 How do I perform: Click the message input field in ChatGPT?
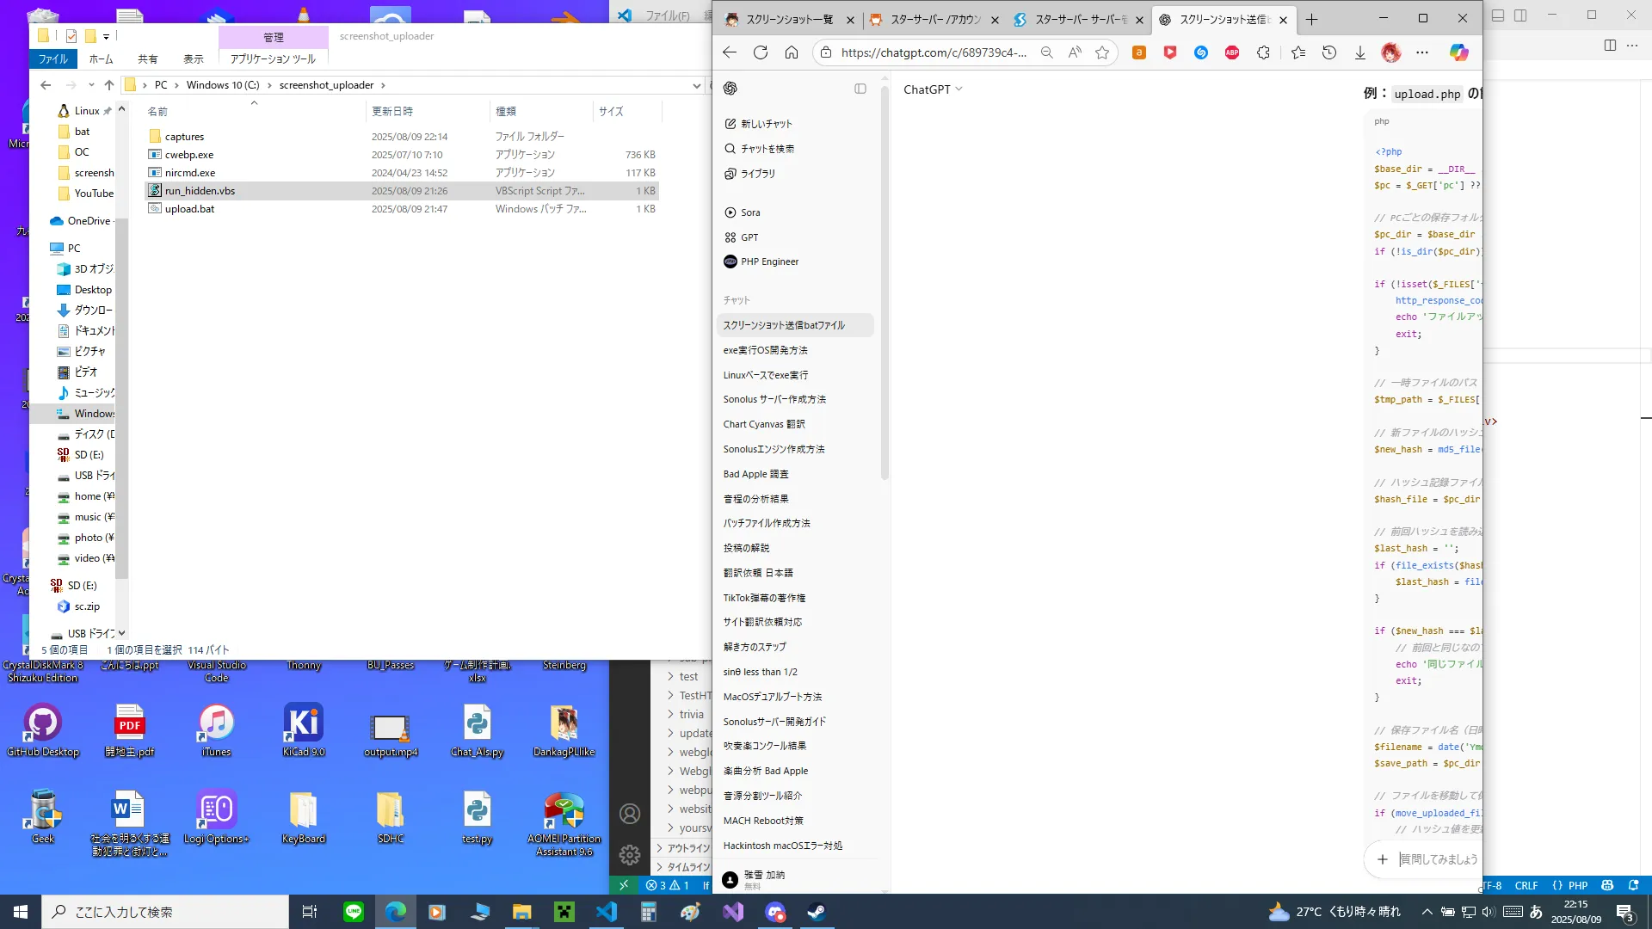click(1437, 859)
